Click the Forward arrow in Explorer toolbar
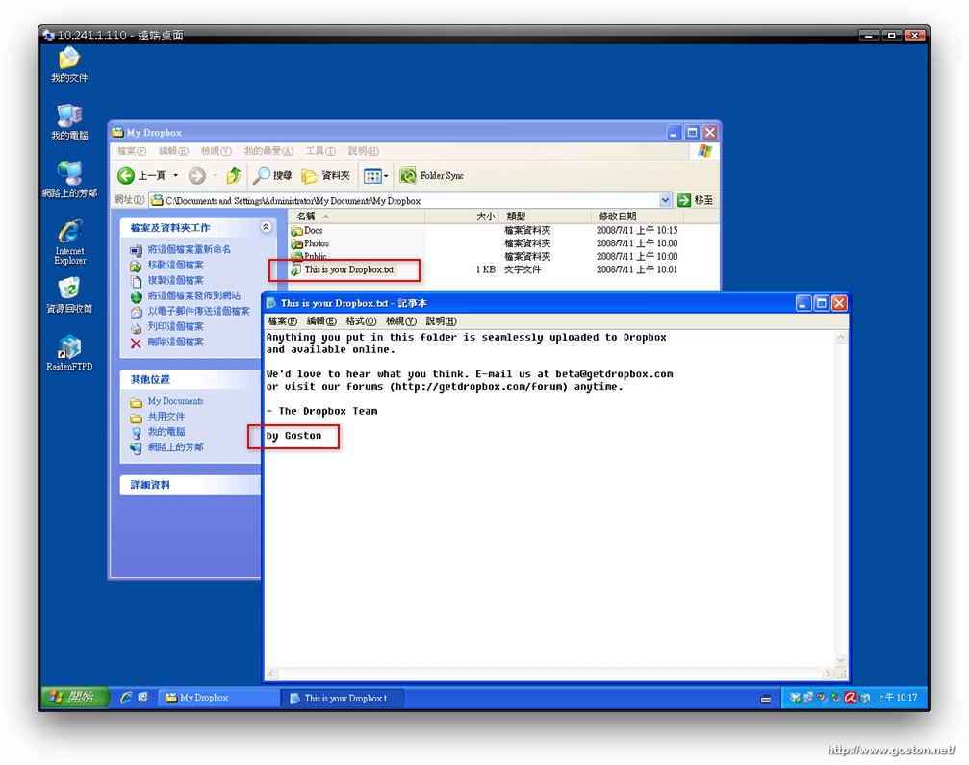 [x=196, y=176]
